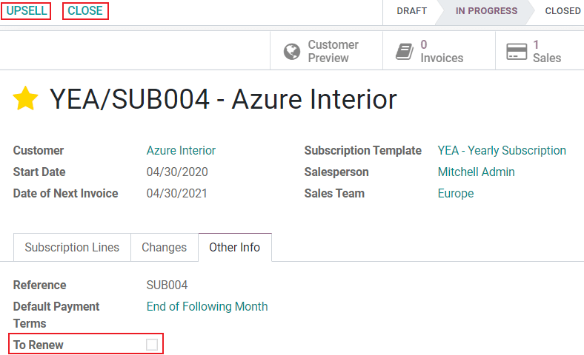This screenshot has height=355, width=584.
Task: Switch to the Subscription Lines tab
Action: pyautogui.click(x=72, y=248)
